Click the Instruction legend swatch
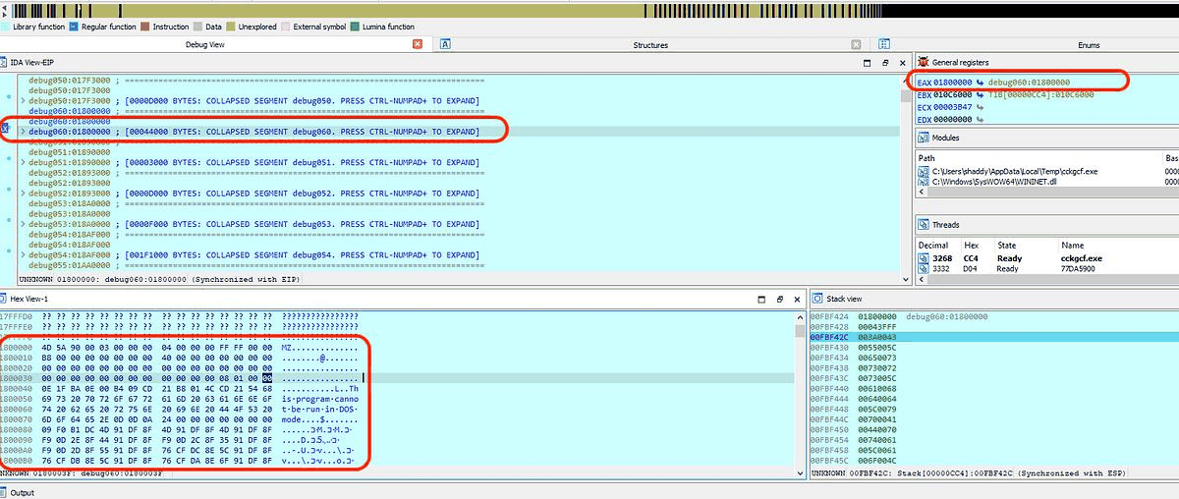Viewport: 1179px width, 499px height. point(145,27)
